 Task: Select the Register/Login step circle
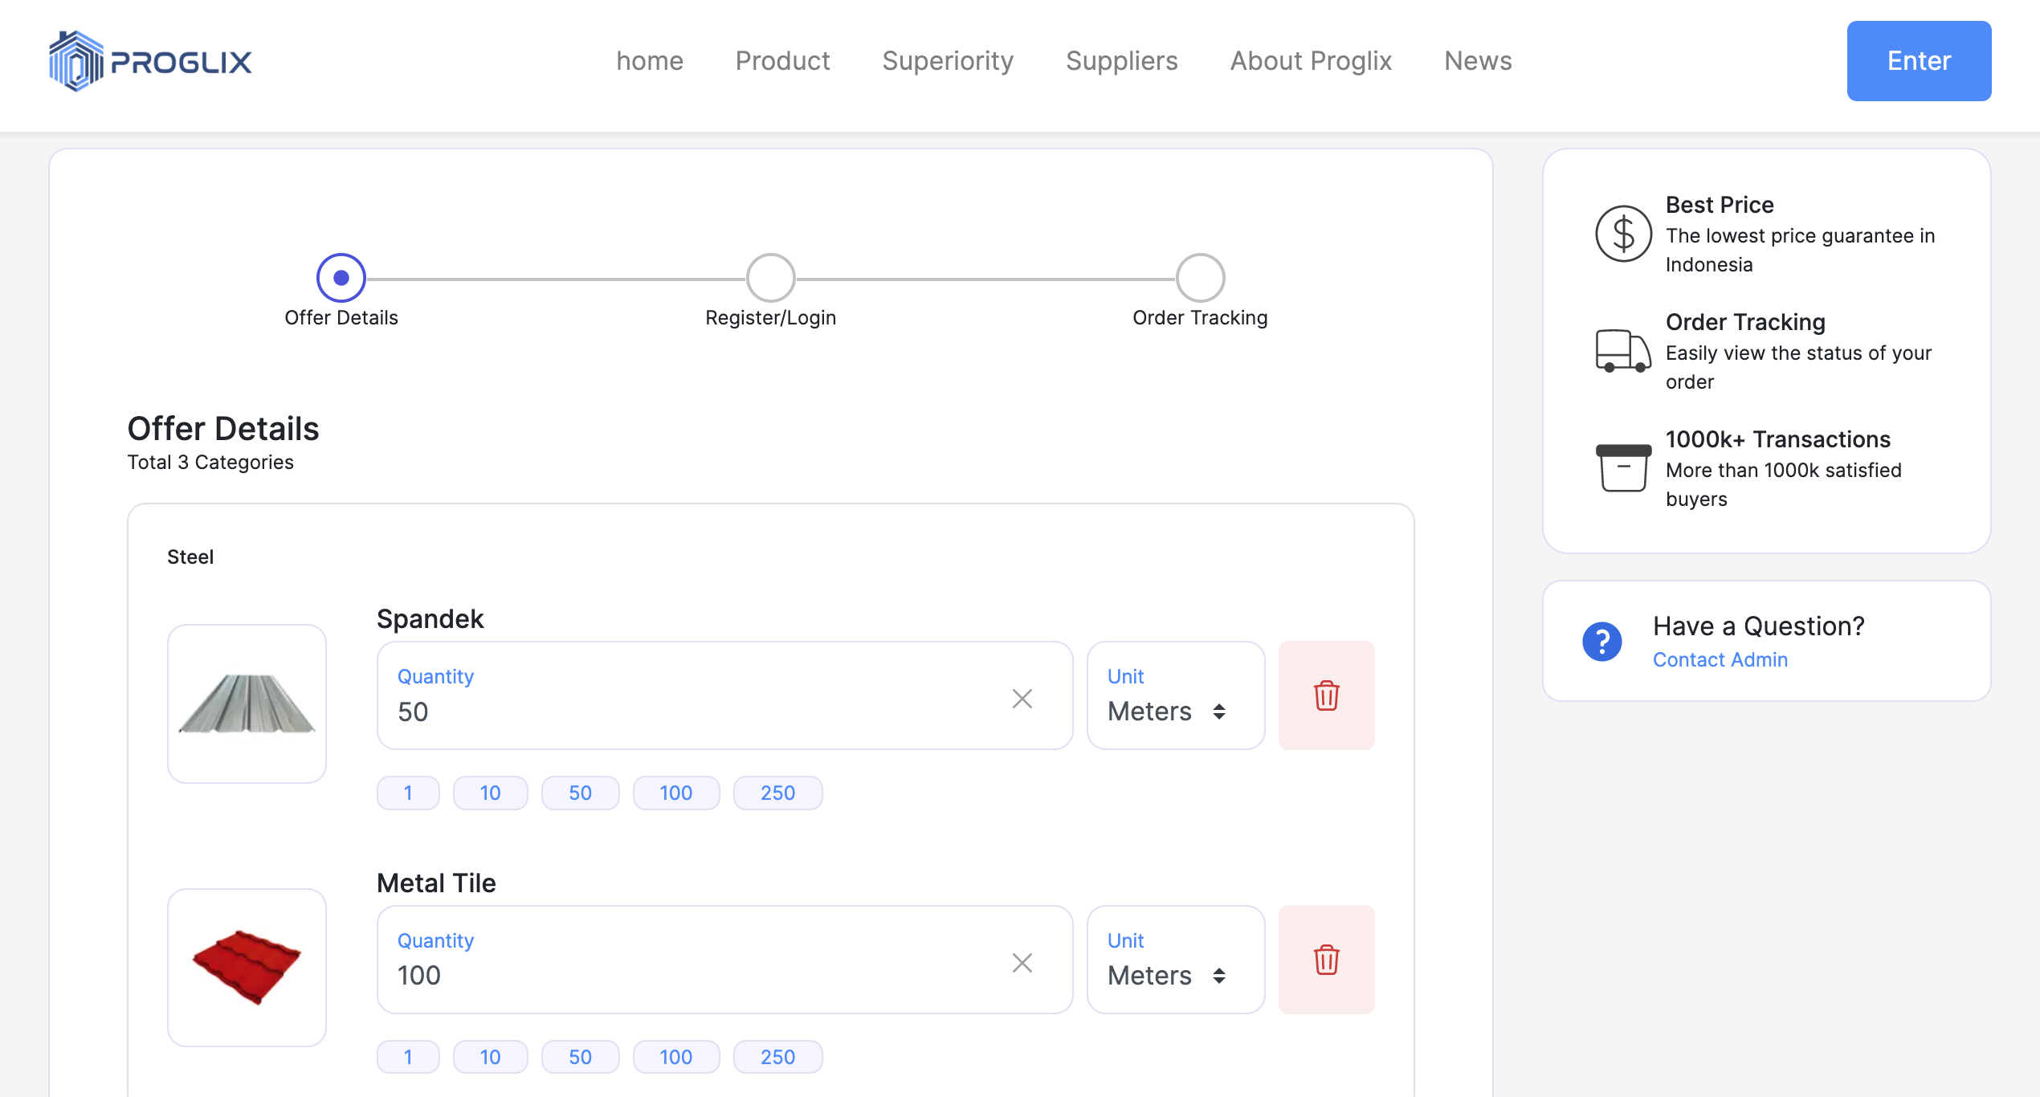pos(770,278)
